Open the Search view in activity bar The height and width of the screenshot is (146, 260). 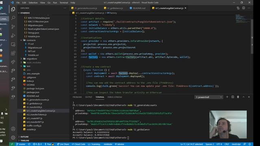click(x=13, y=18)
